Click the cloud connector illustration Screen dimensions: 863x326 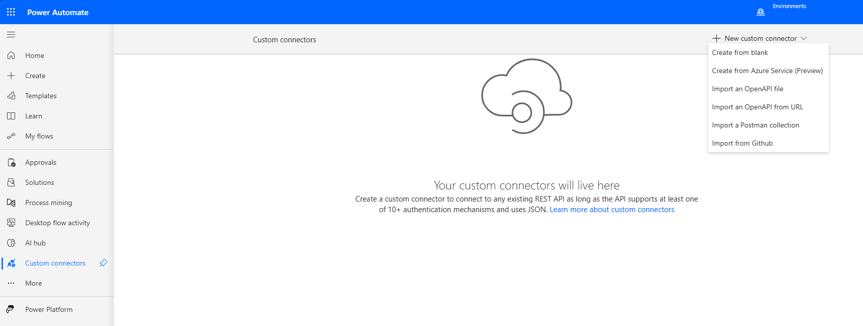[527, 96]
